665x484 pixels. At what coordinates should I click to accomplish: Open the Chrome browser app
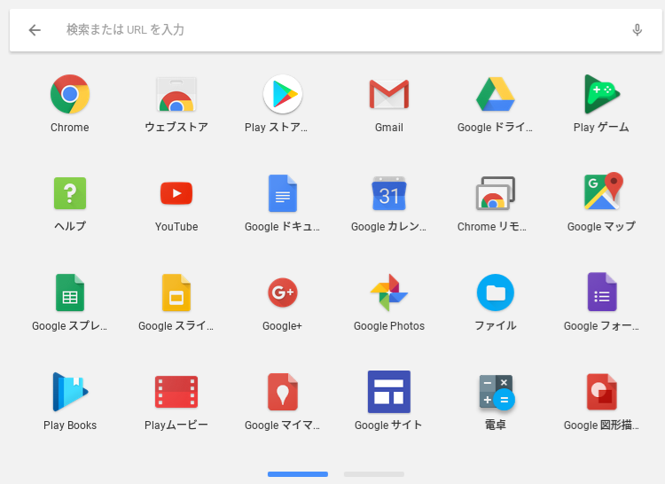69,94
